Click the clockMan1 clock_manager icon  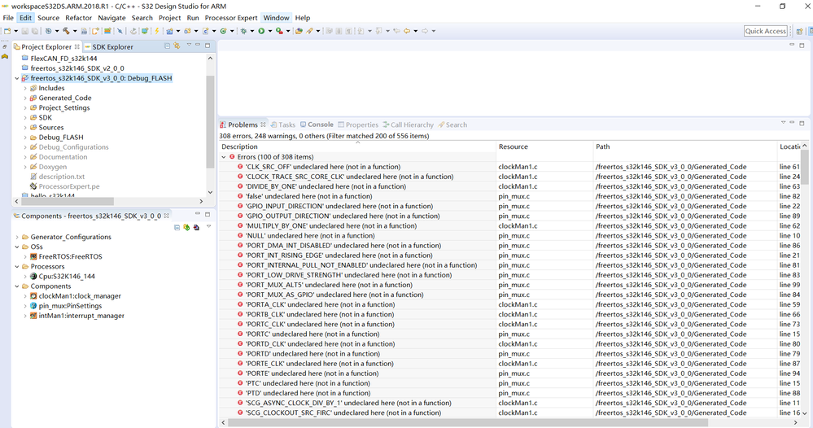pyautogui.click(x=33, y=296)
